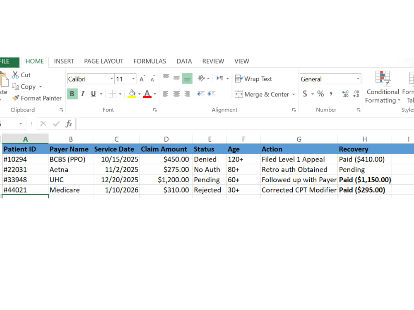
Task: Decrease decimal places
Action: (356, 94)
